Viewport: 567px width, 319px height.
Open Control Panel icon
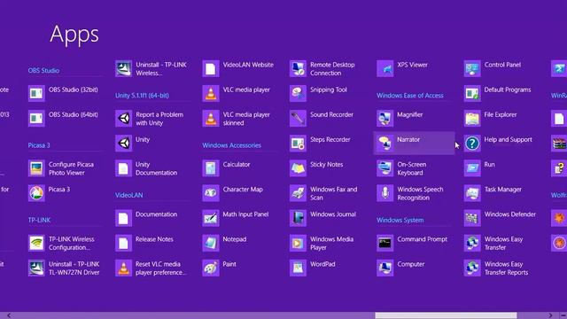472,68
